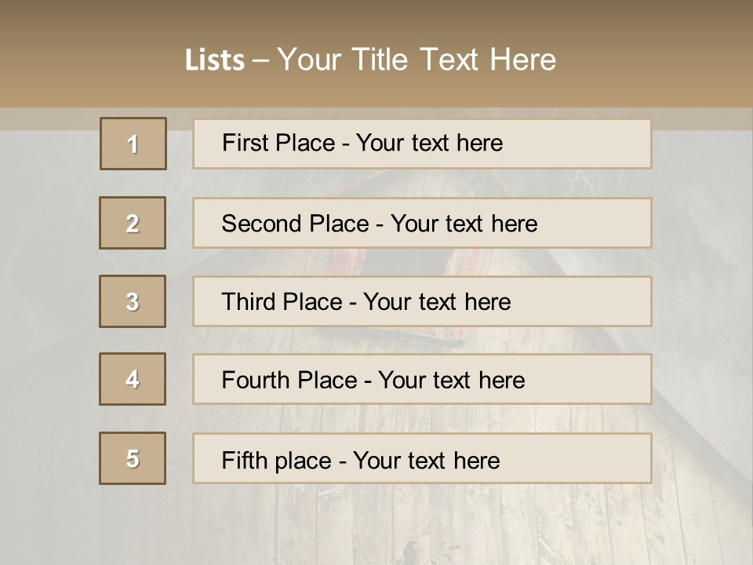The image size is (753, 565).
Task: Select the numbered box labeled 2
Action: point(133,223)
